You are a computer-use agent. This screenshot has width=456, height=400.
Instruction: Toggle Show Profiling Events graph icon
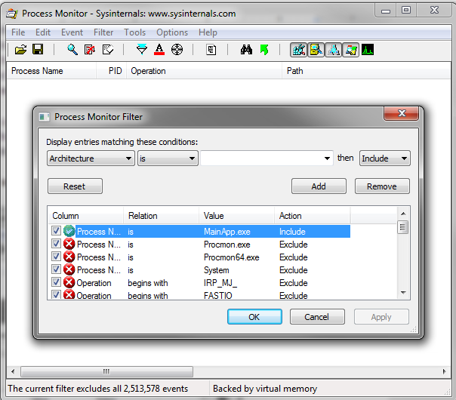tap(368, 50)
